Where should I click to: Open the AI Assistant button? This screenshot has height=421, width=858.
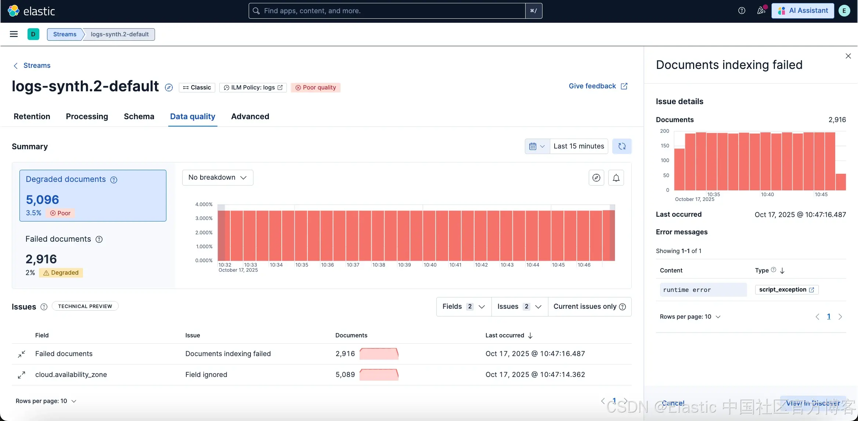803,11
